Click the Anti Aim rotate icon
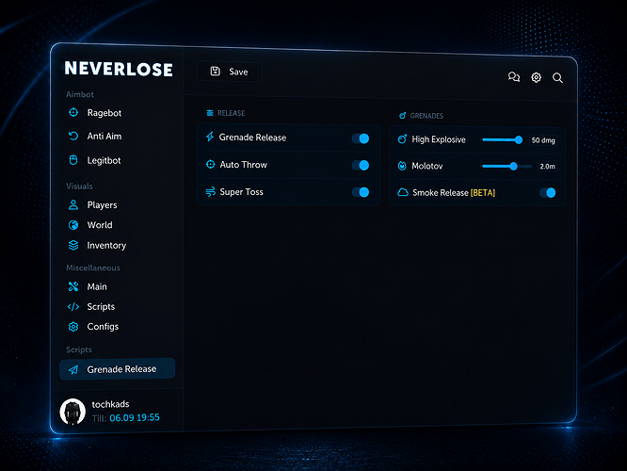This screenshot has width=627, height=471. 73,136
